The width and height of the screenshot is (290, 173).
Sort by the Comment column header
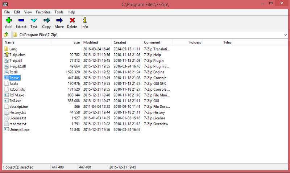(157, 42)
